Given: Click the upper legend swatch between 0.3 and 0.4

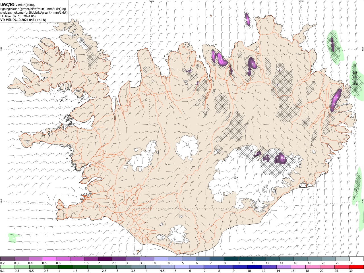Looking at the screenshot, I should 21,259.
